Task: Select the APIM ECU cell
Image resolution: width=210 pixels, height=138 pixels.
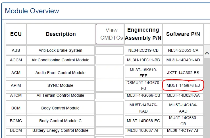Action: [x=16, y=85]
